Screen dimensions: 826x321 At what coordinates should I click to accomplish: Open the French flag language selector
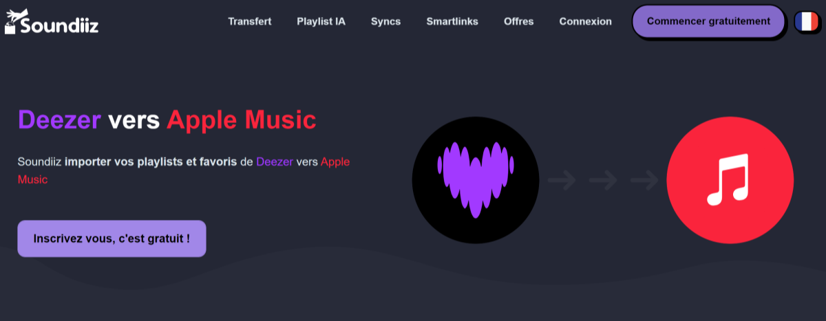tap(806, 21)
